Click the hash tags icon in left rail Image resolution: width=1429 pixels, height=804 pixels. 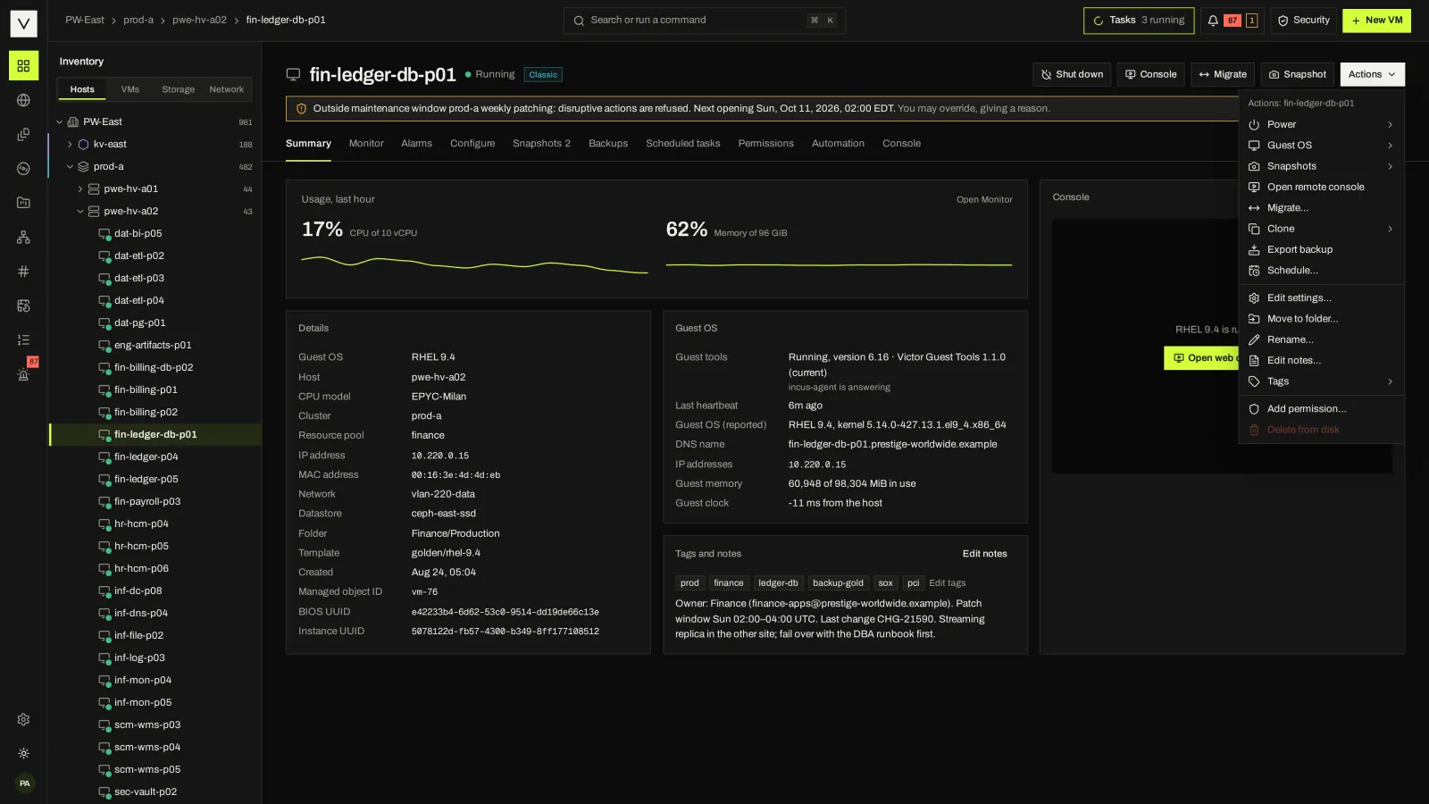click(x=23, y=272)
